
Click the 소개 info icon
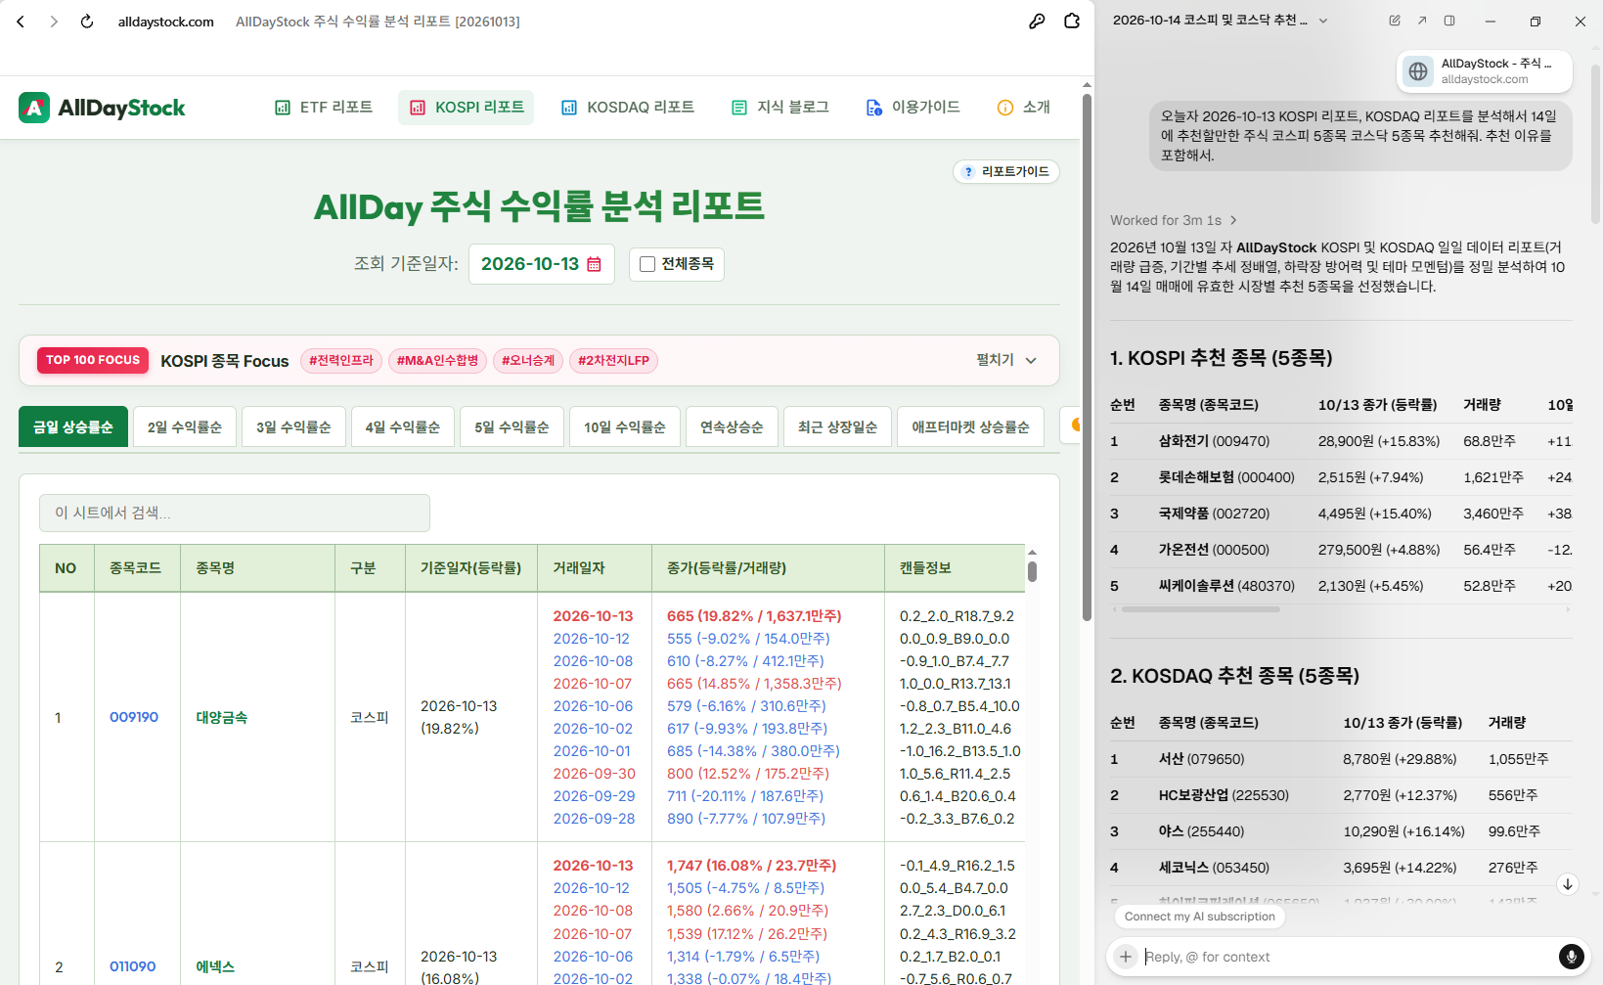coord(1005,108)
